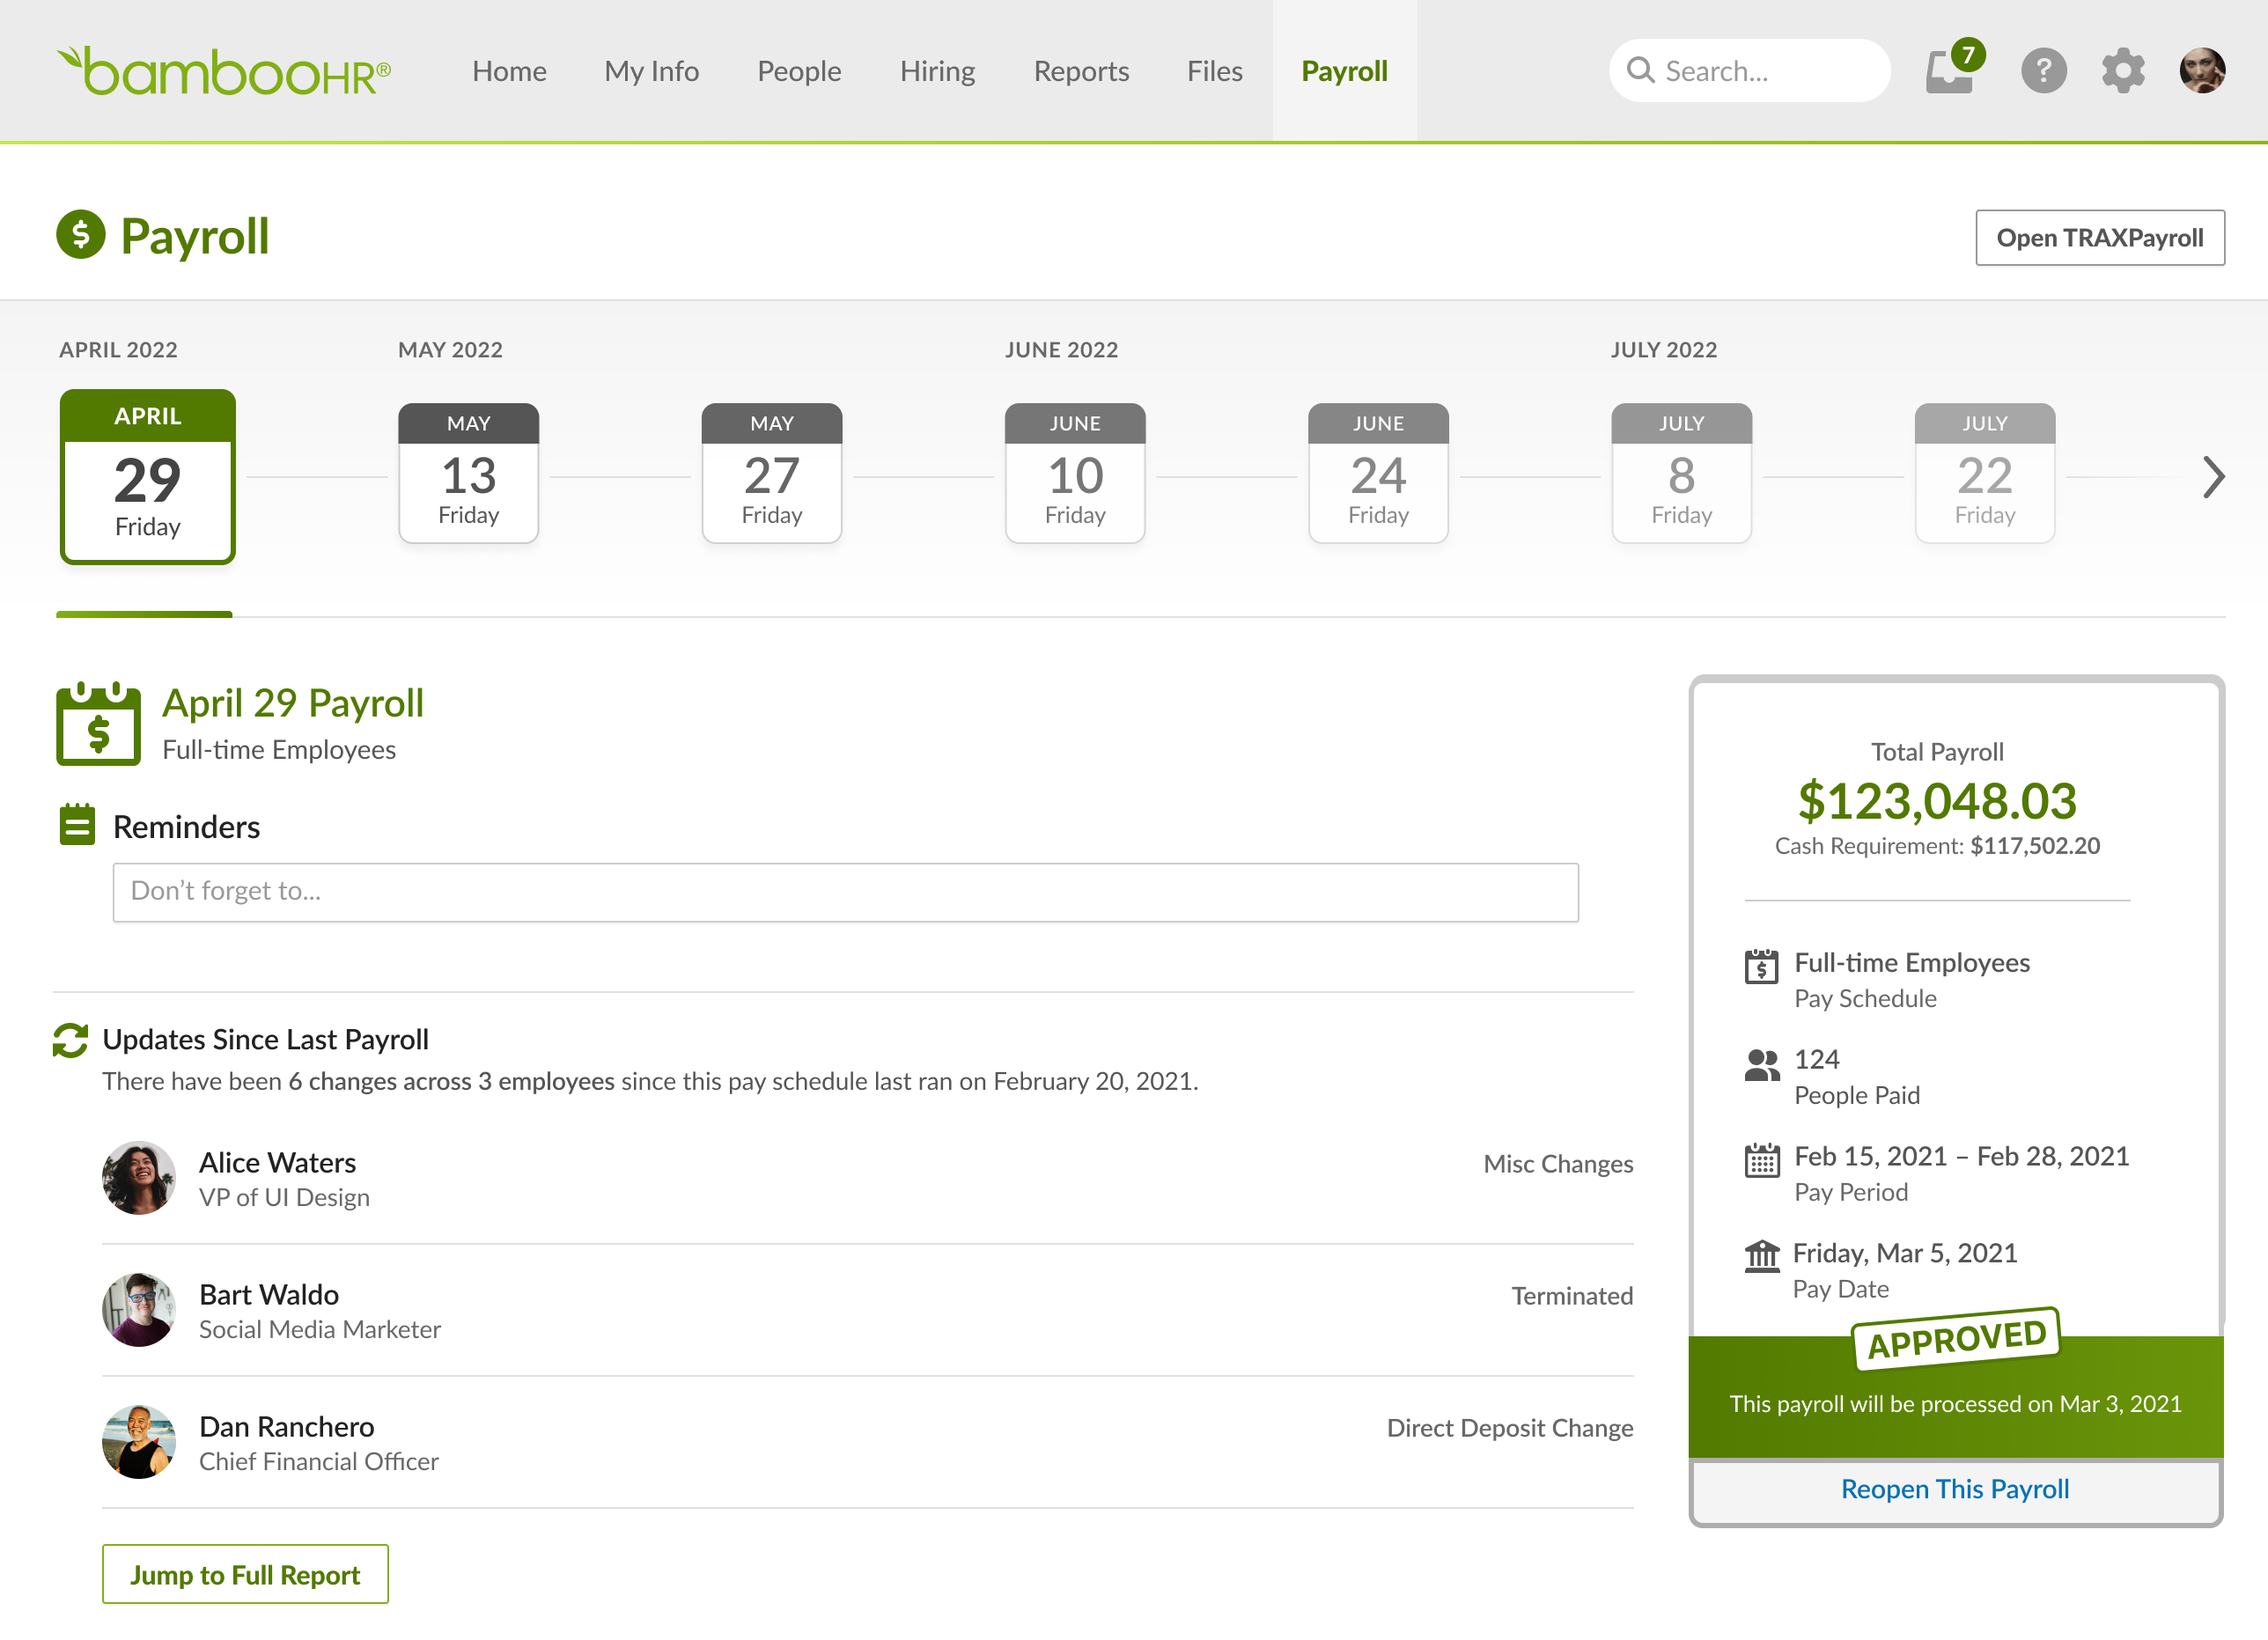The image size is (2268, 1640).
Task: Open Alice Waters' photo thumbnail
Action: click(x=139, y=1177)
